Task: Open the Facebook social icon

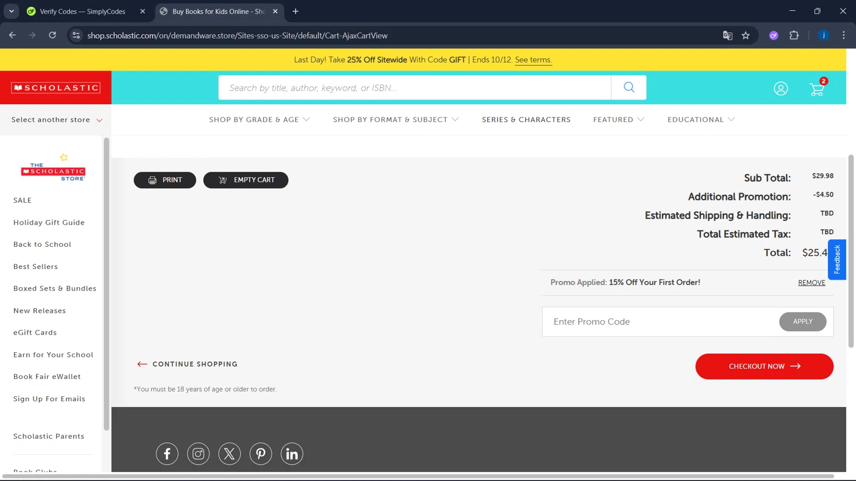Action: click(x=167, y=454)
